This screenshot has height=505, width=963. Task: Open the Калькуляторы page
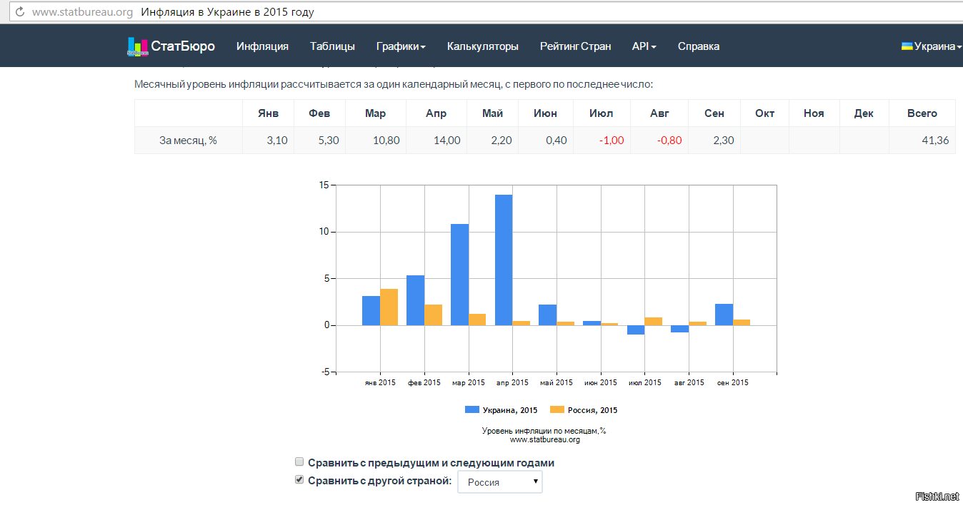click(483, 46)
